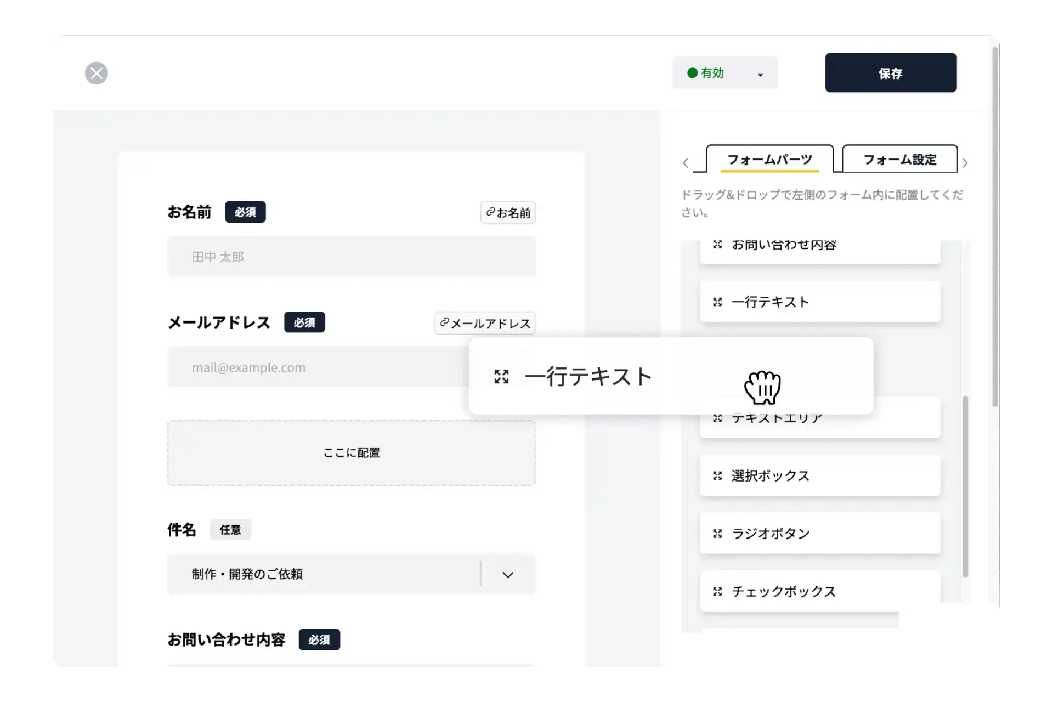Click the drag handle beside お問い合わせ内容
This screenshot has height=702, width=1053.
(718, 245)
